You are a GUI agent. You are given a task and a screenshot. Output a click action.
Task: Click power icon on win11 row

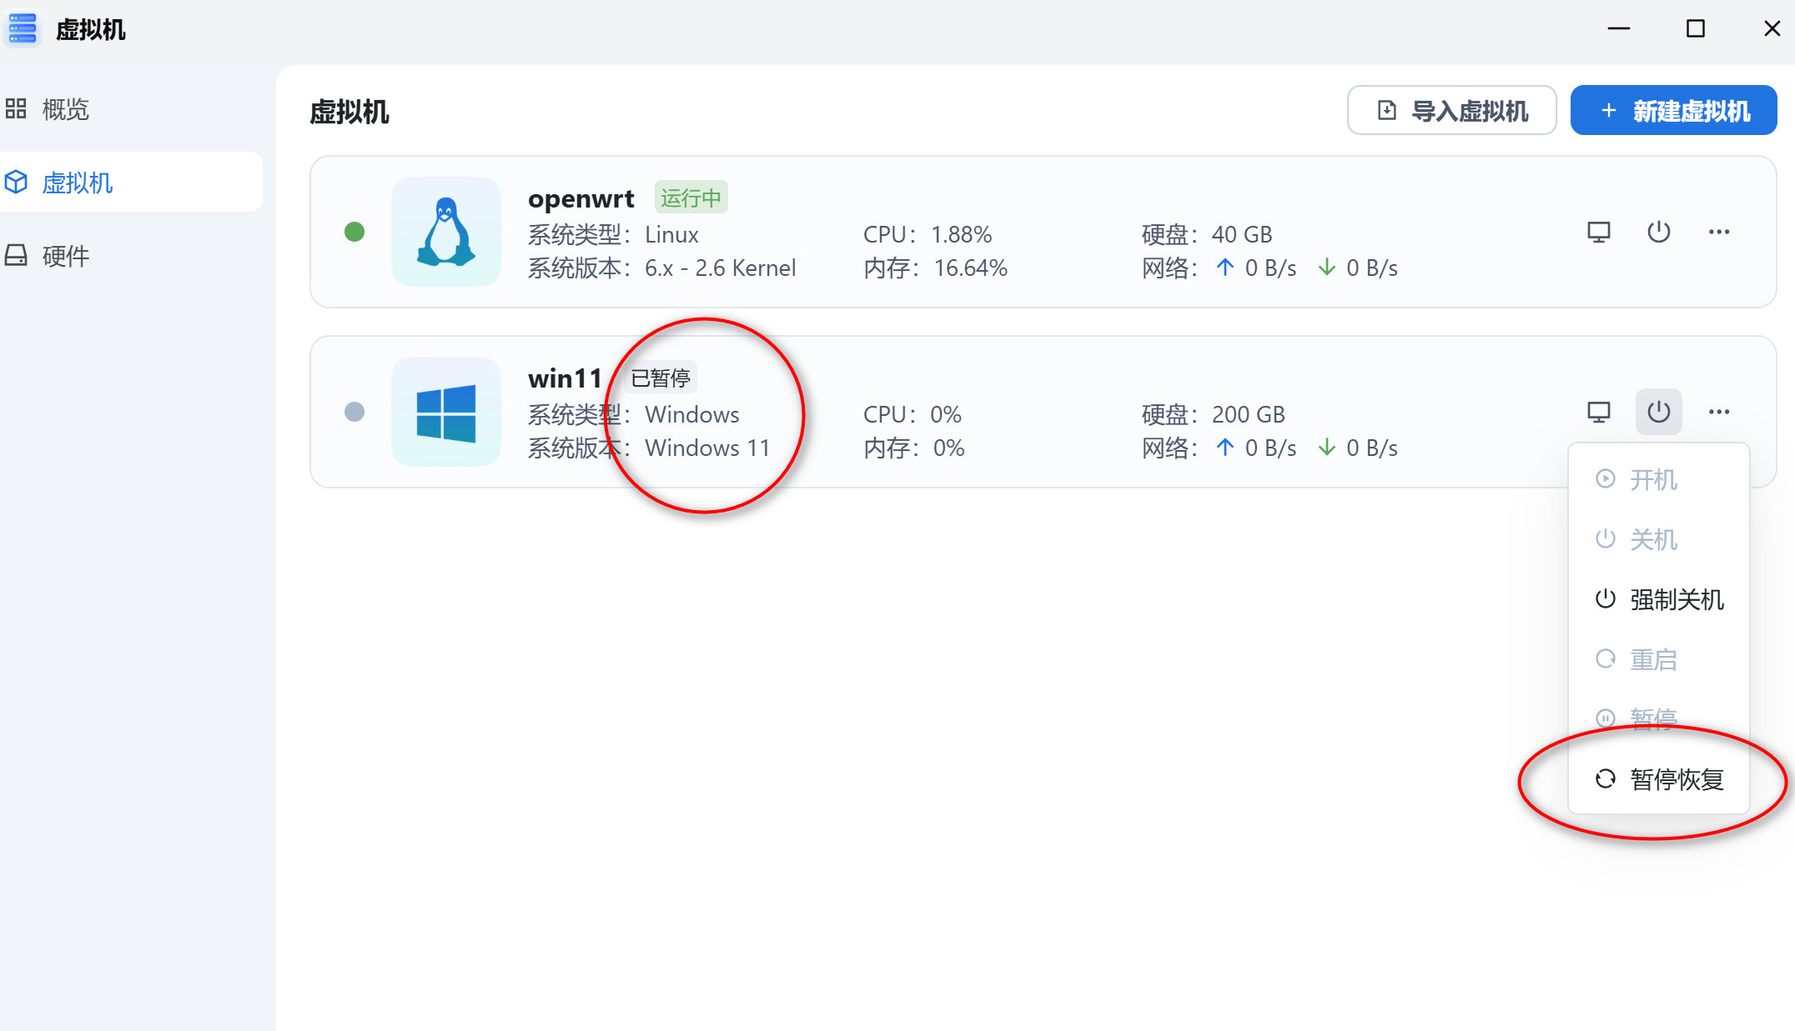[1658, 412]
